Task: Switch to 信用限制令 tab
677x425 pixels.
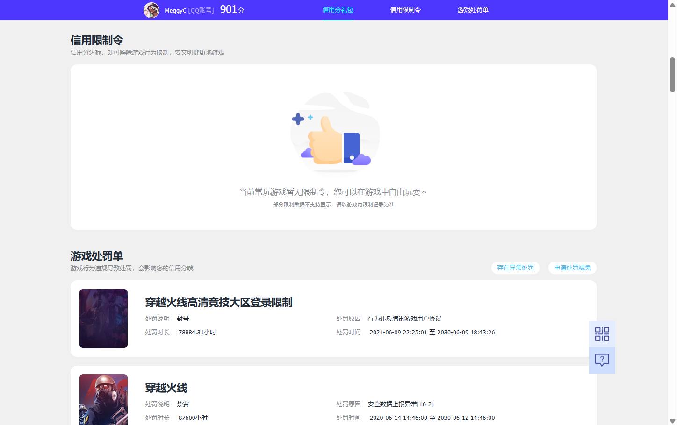Action: click(x=405, y=10)
